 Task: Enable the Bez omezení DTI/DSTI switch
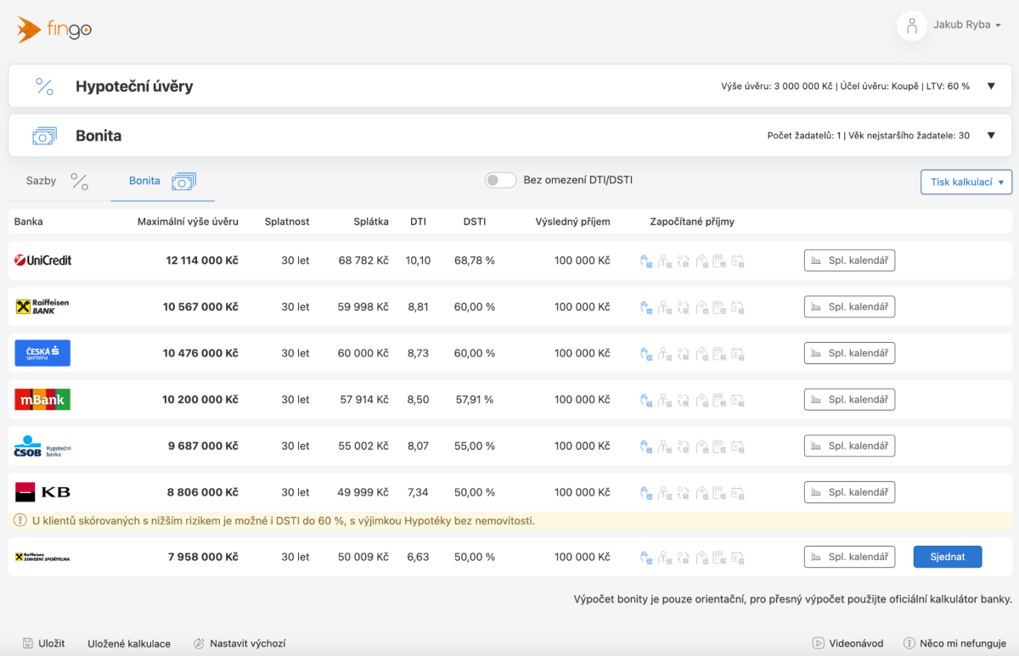point(500,180)
